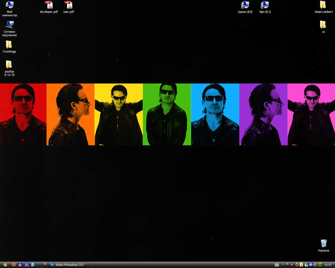Screen dimensions: 335x268
Task: Open the Мой компьютер desktop icon
Action: (x=9, y=9)
